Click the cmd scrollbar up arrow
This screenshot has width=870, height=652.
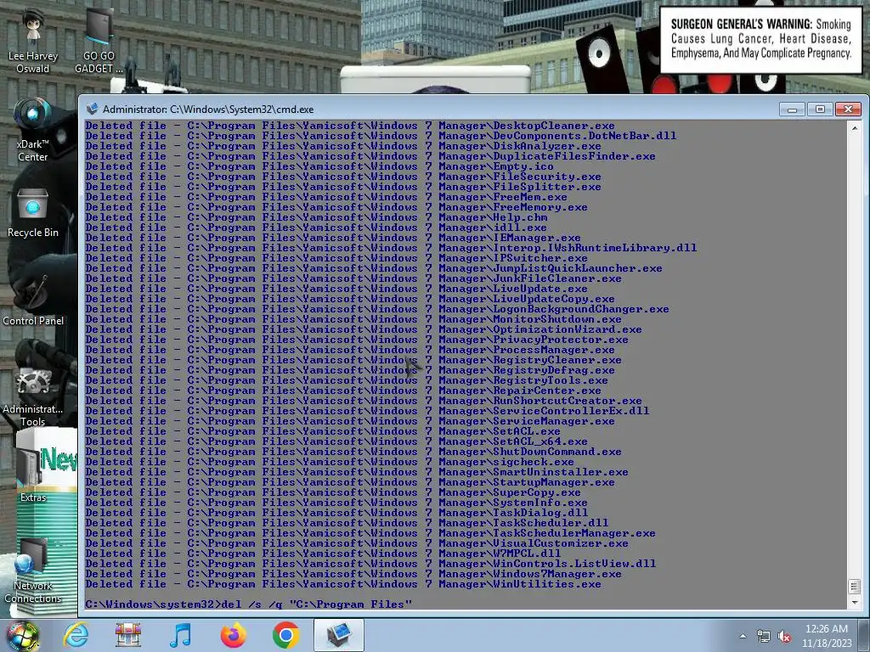[855, 127]
